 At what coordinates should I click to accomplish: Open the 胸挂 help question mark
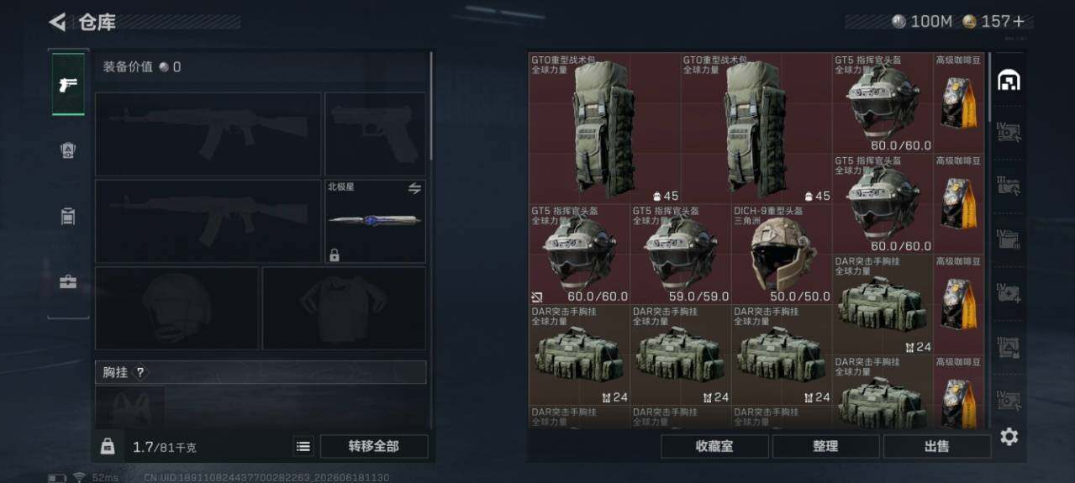click(x=140, y=372)
